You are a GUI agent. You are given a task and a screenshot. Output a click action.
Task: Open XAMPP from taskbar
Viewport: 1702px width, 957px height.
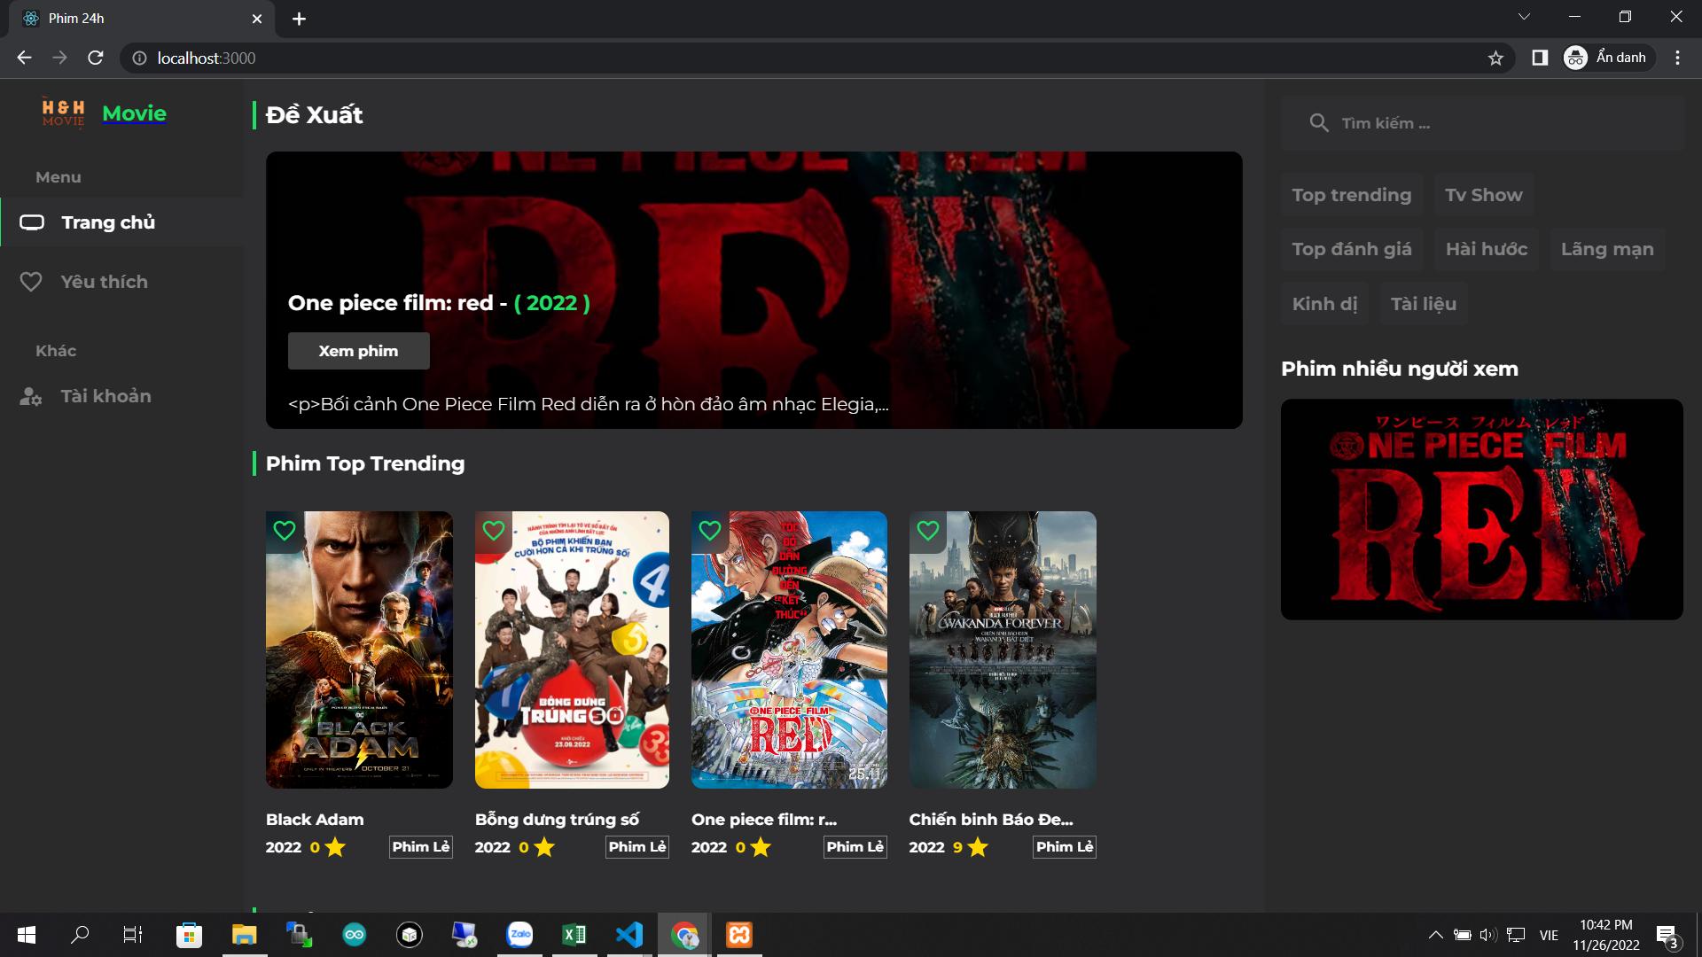(x=739, y=935)
